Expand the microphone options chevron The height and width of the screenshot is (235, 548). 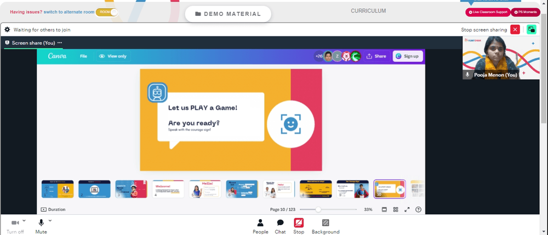tap(50, 220)
